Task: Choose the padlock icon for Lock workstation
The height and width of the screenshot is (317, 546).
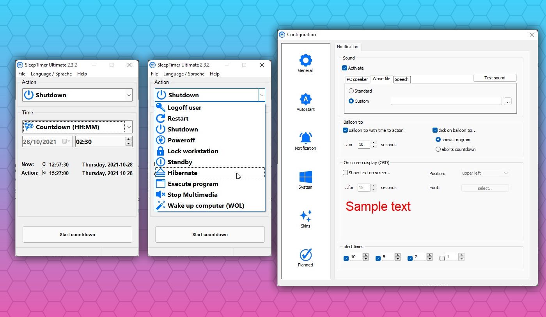Action: coord(160,151)
